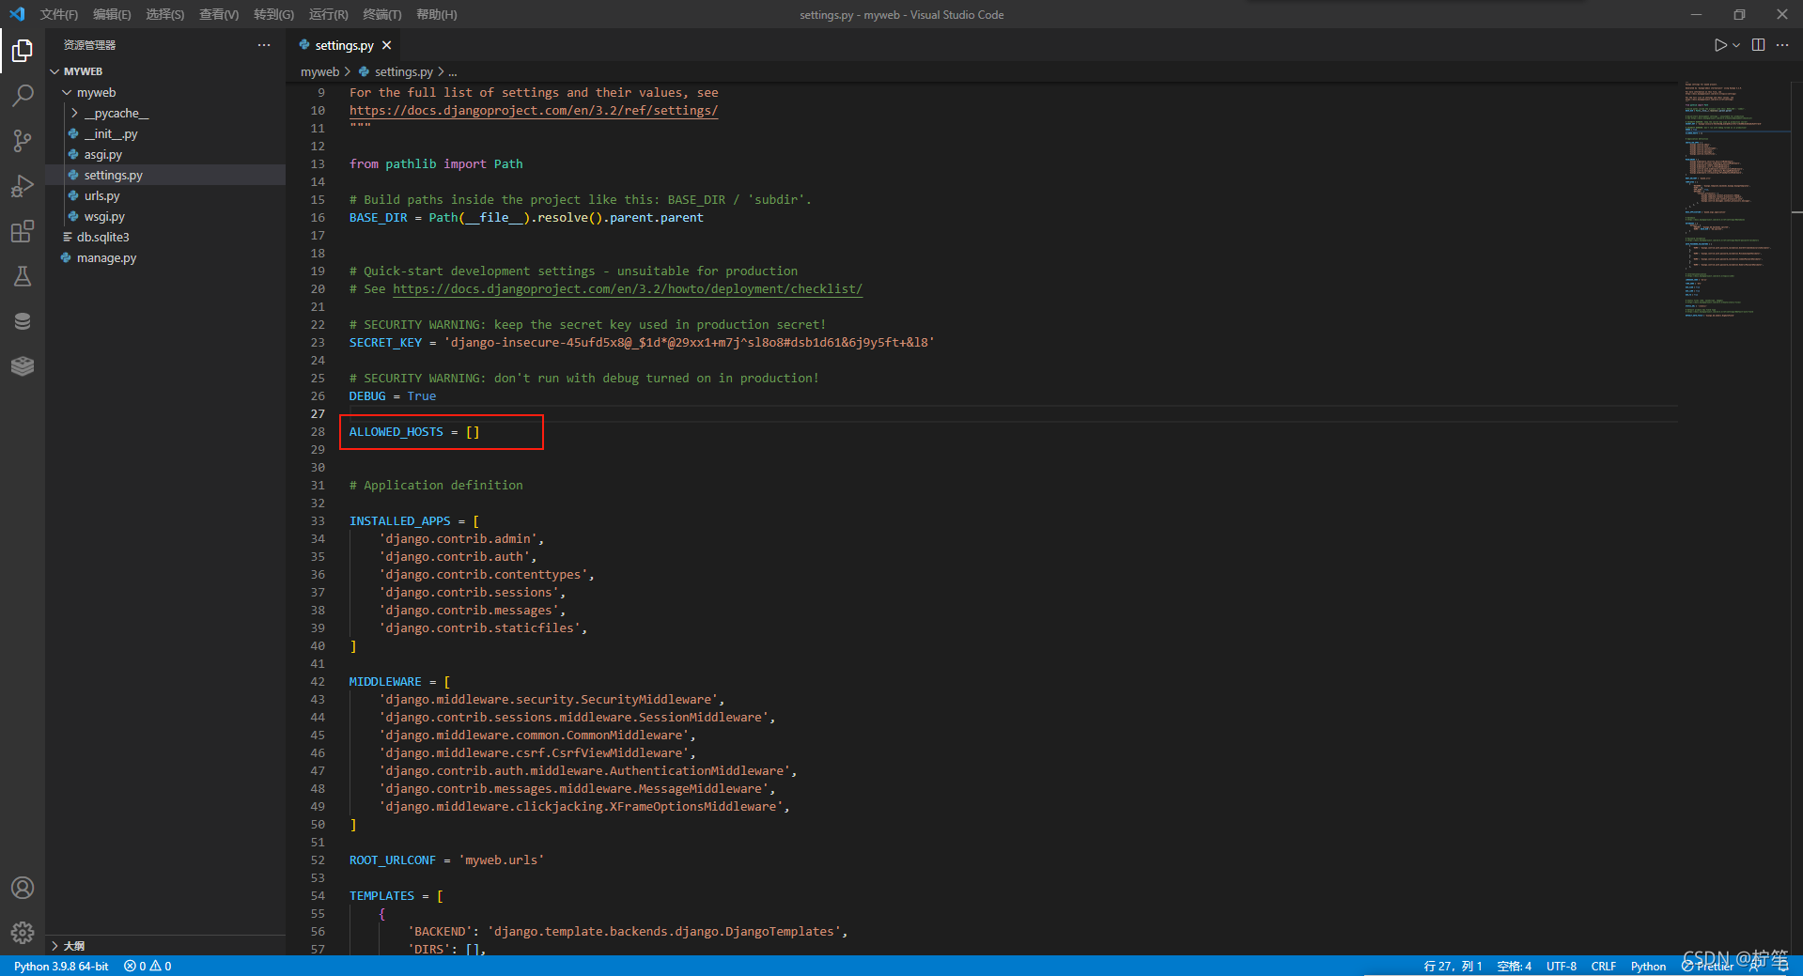
Task: Change end of line sequence CRLF
Action: [1604, 966]
